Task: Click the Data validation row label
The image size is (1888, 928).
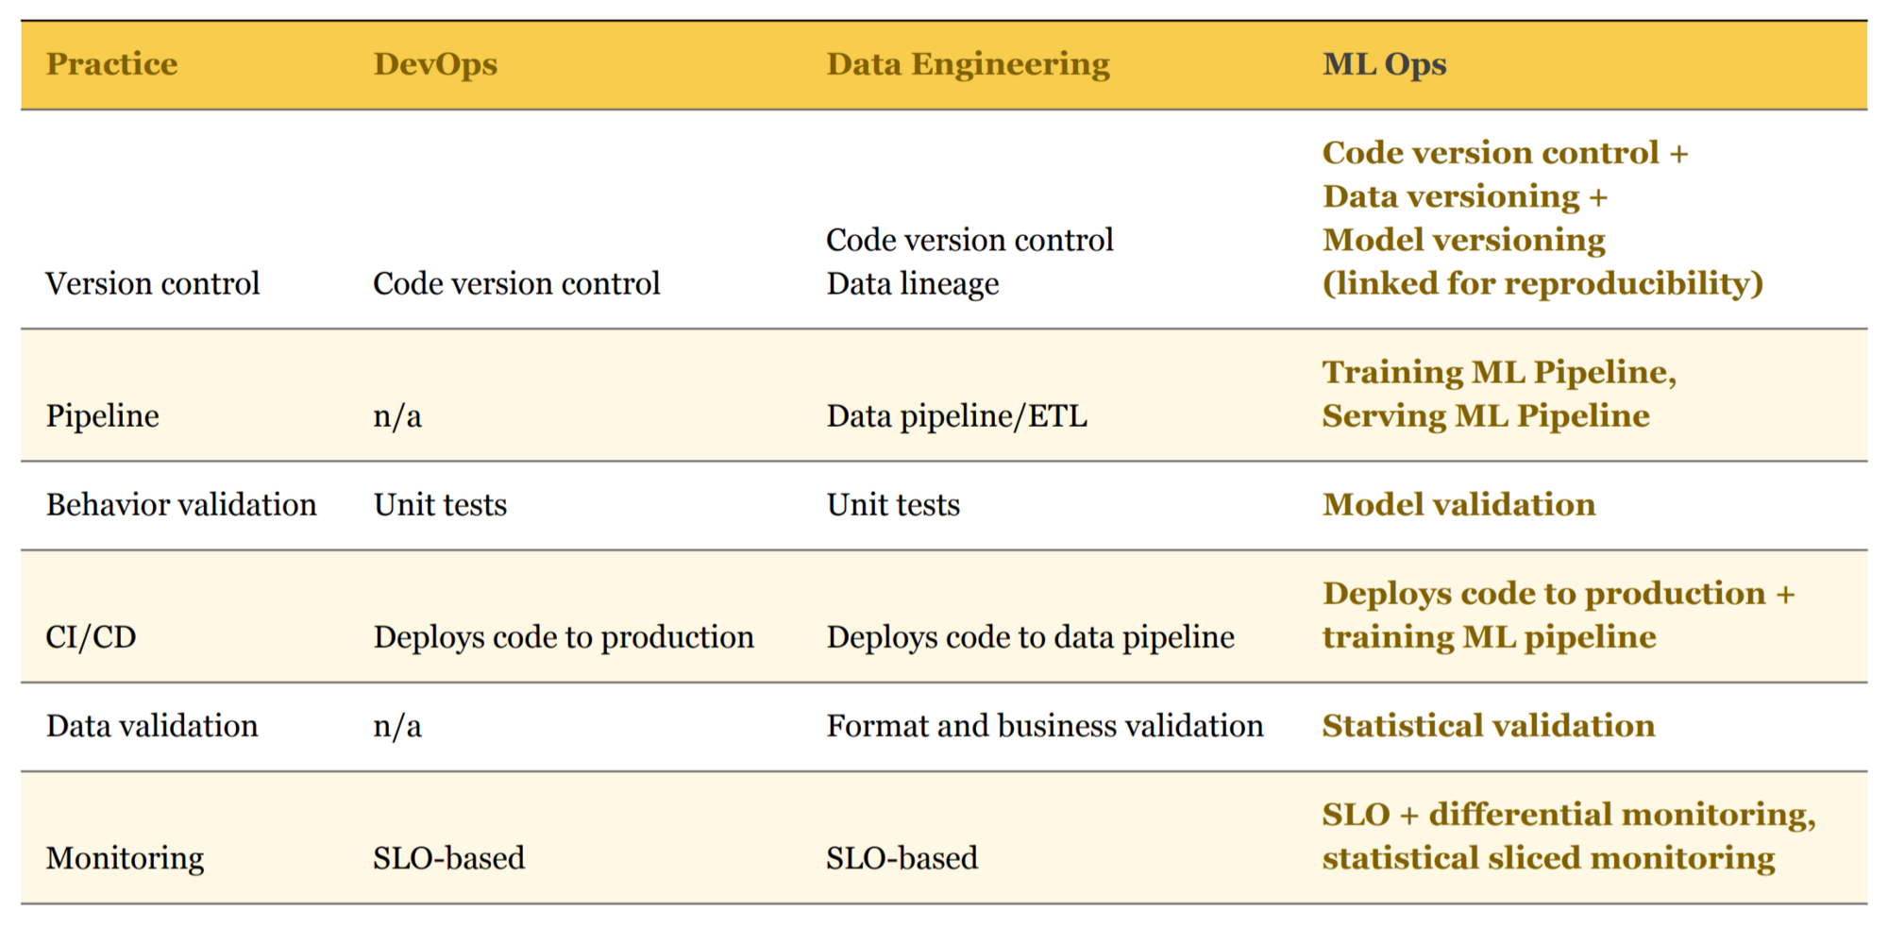Action: tap(152, 725)
